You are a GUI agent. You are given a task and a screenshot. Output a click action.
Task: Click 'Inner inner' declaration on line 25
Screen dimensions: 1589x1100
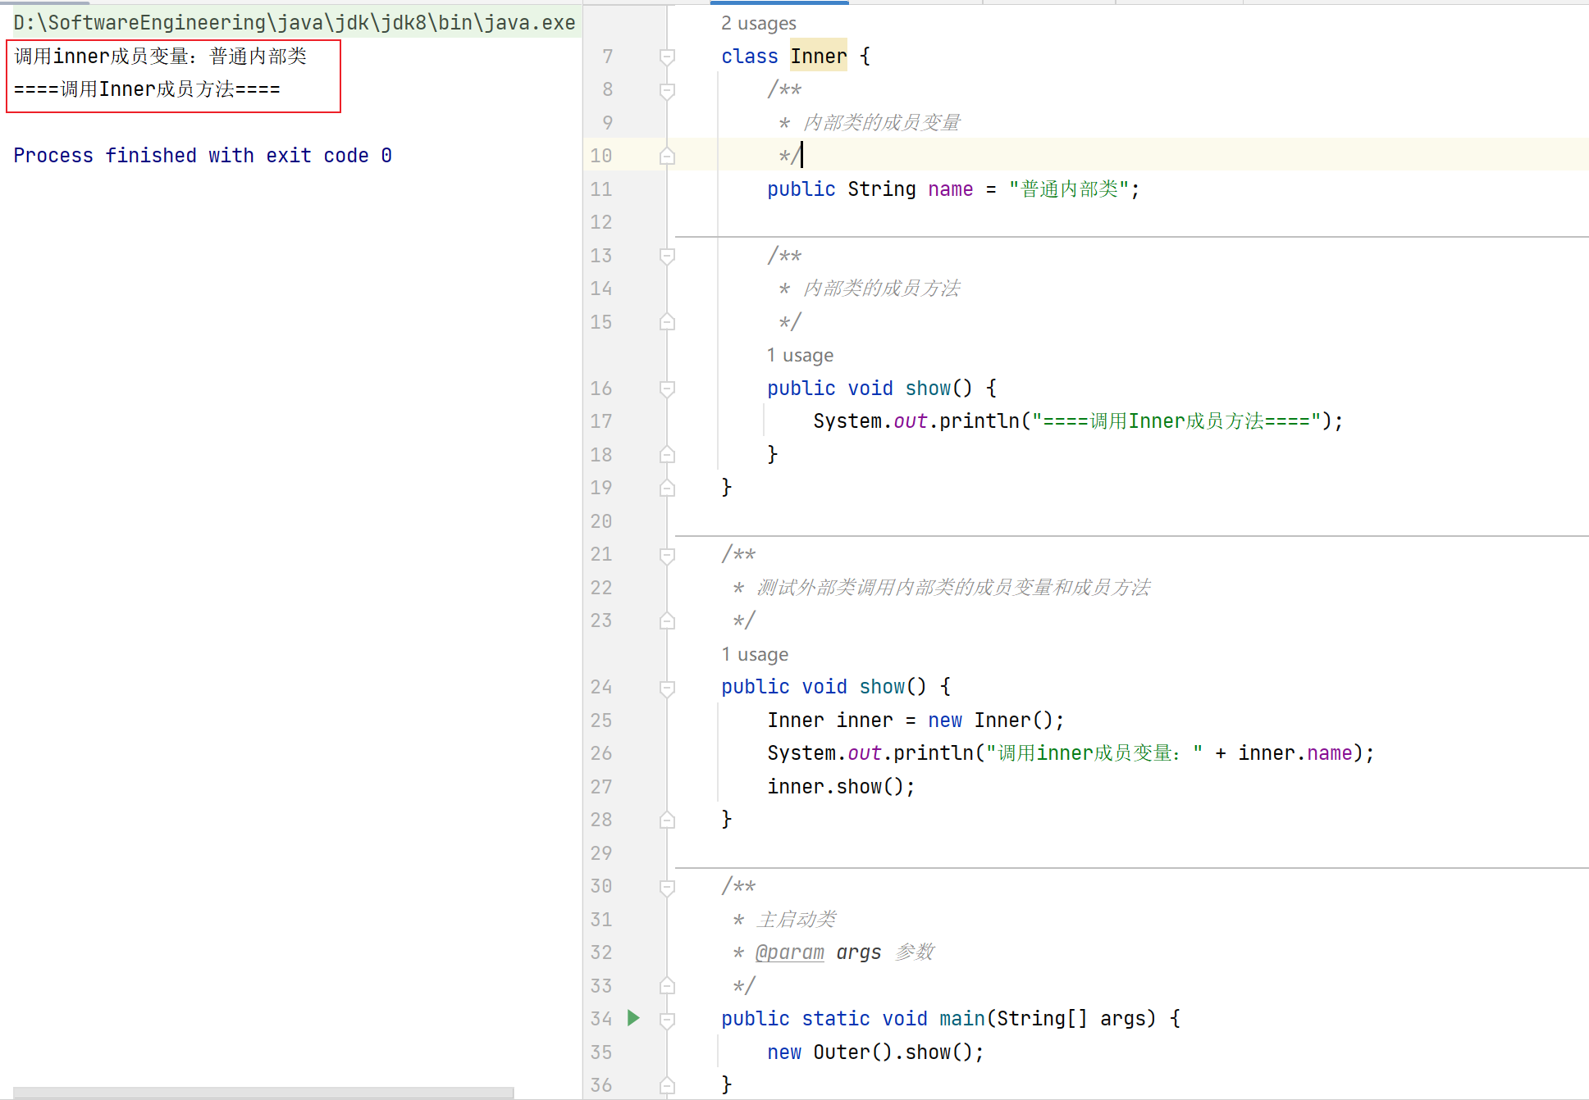830,720
